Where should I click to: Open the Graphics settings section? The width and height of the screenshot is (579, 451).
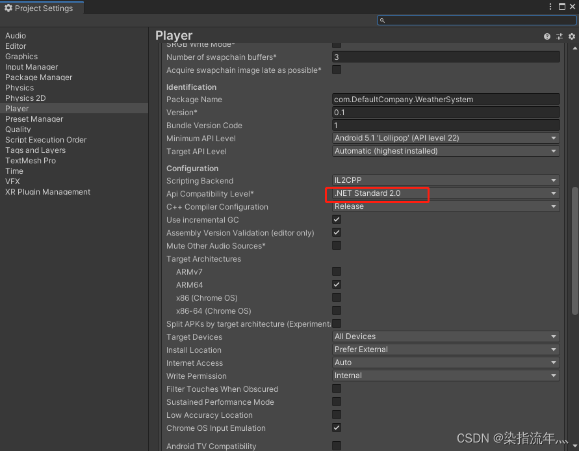click(x=21, y=56)
